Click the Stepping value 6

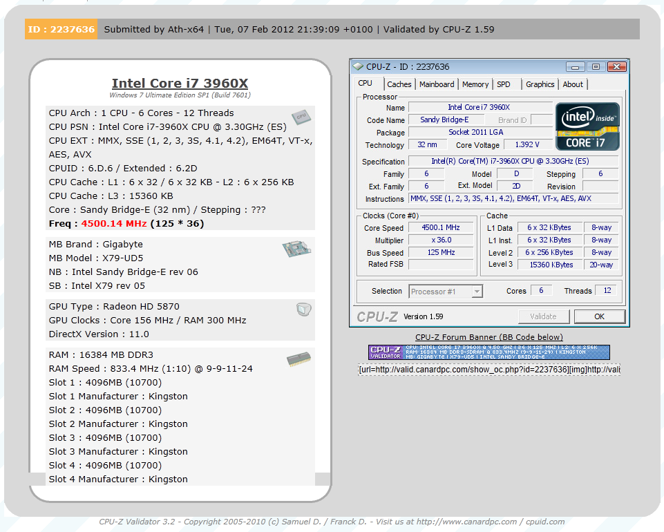(x=600, y=173)
